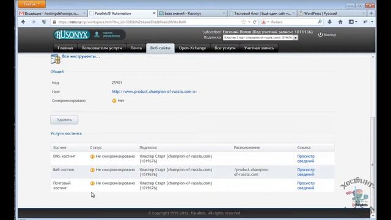Open the Почта navigation tab
This screenshot has height=220, width=391.
136,48
